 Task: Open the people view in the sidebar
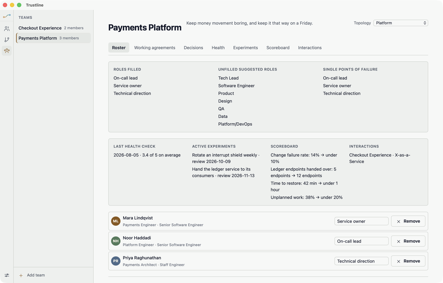coord(7,29)
